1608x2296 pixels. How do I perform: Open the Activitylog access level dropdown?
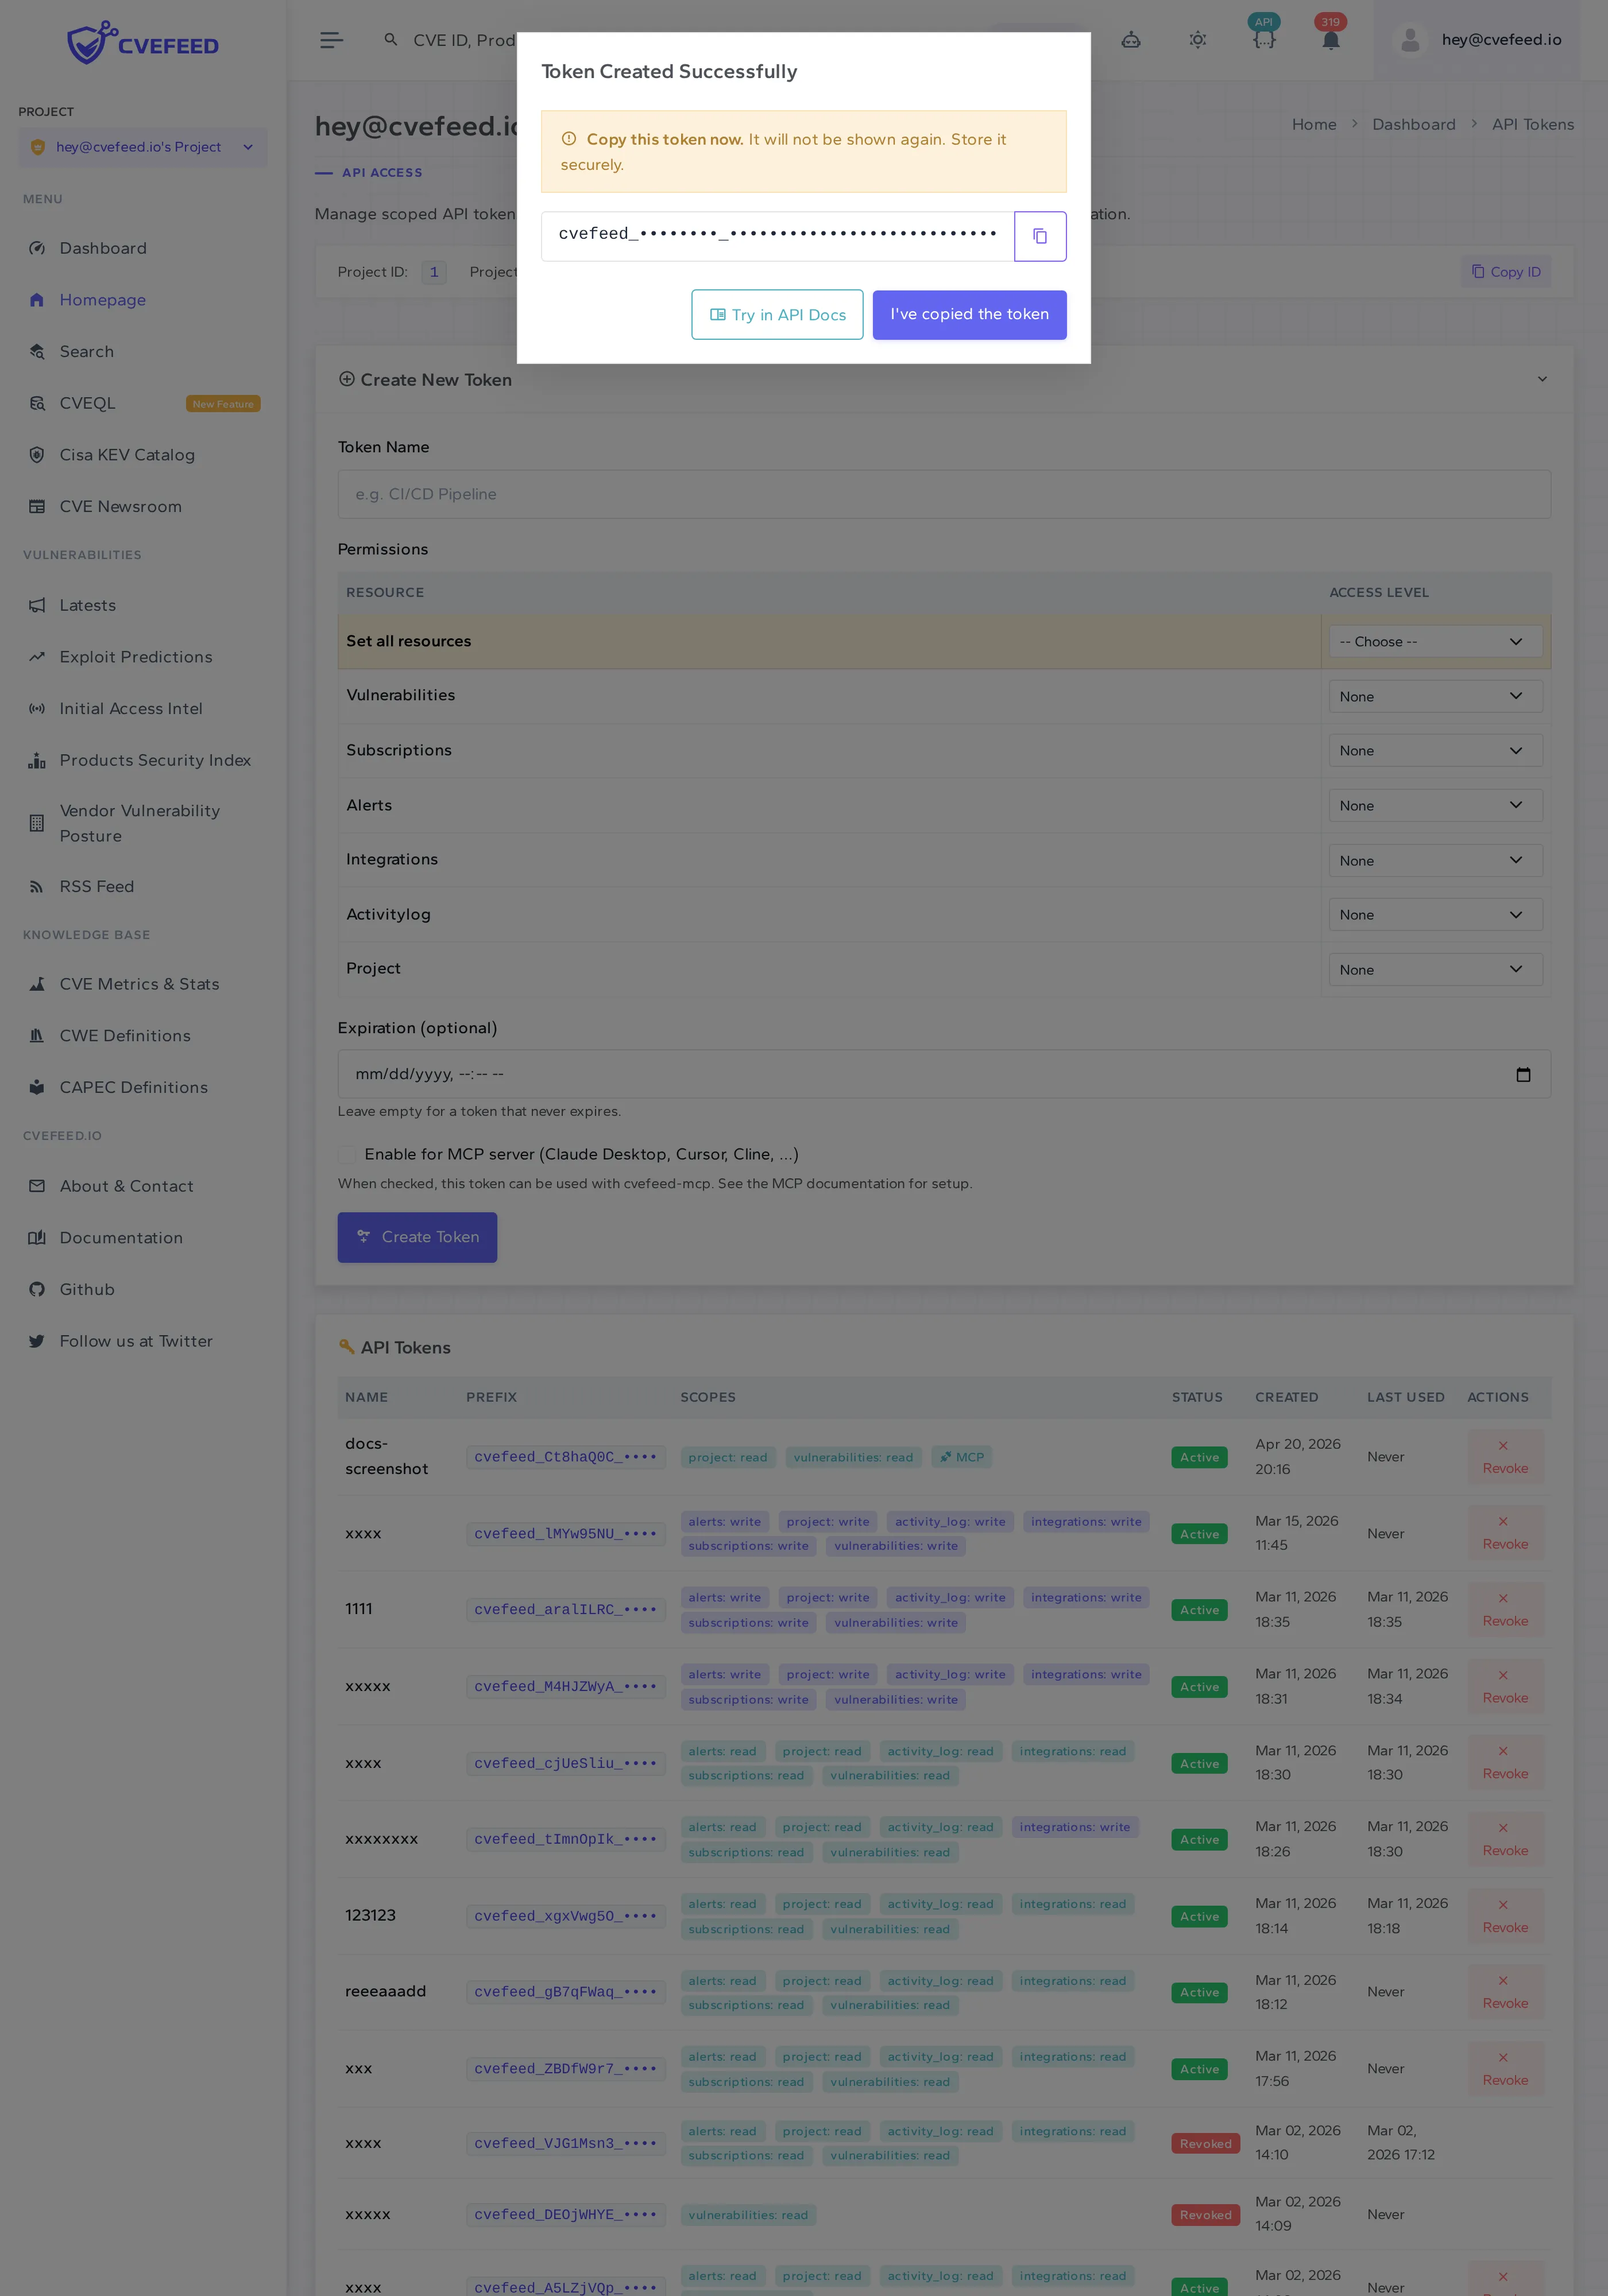[x=1435, y=915]
